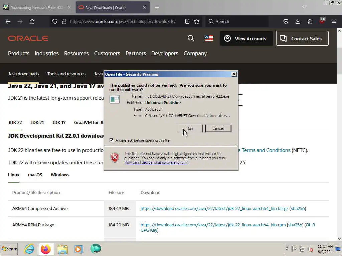Switch to the GraalVM for JDK tab
The width and height of the screenshot is (342, 256).
[x=89, y=123]
